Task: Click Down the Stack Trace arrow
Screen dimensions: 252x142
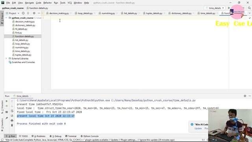Action: pos(12,106)
